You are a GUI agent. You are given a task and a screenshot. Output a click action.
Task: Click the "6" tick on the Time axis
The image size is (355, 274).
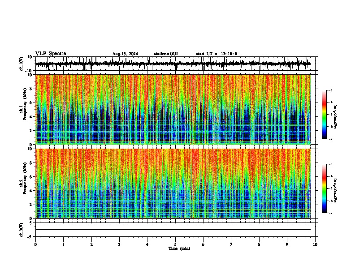point(203,244)
